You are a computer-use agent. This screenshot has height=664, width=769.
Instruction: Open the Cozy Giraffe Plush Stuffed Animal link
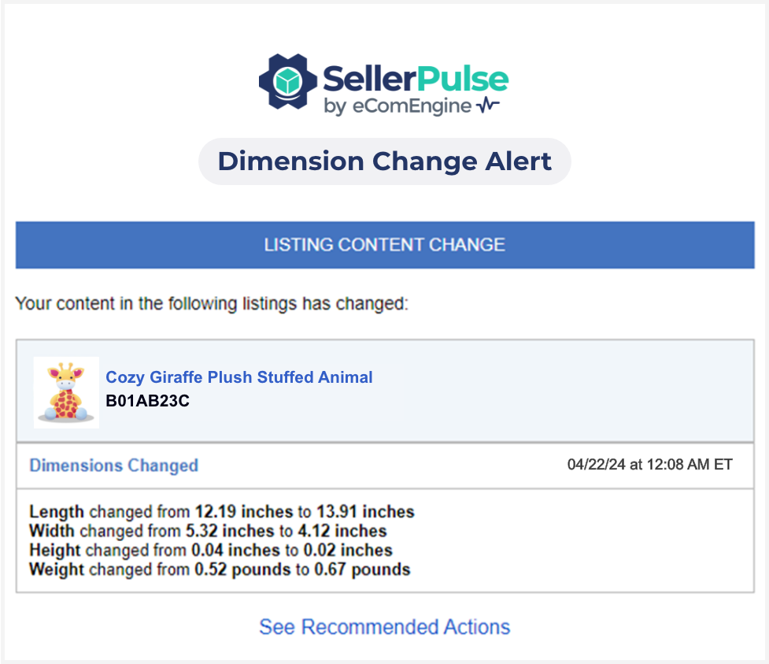tap(239, 377)
